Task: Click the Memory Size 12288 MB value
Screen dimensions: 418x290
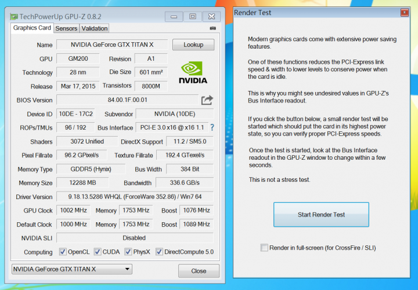Action: tap(82, 183)
